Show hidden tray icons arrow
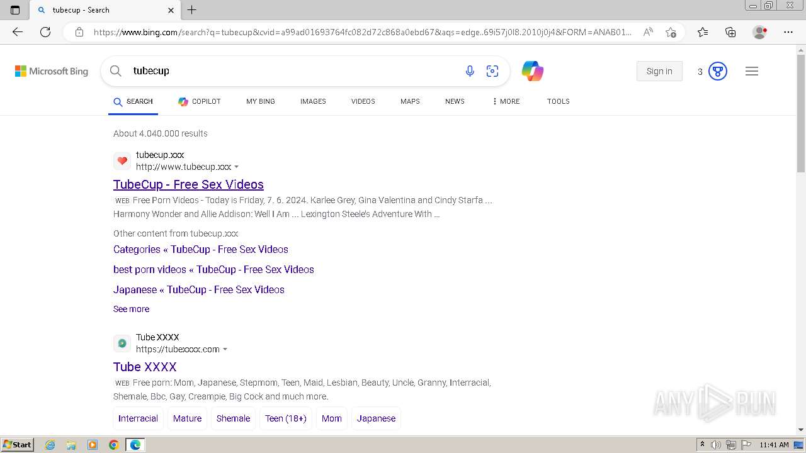The image size is (806, 453). click(x=702, y=445)
